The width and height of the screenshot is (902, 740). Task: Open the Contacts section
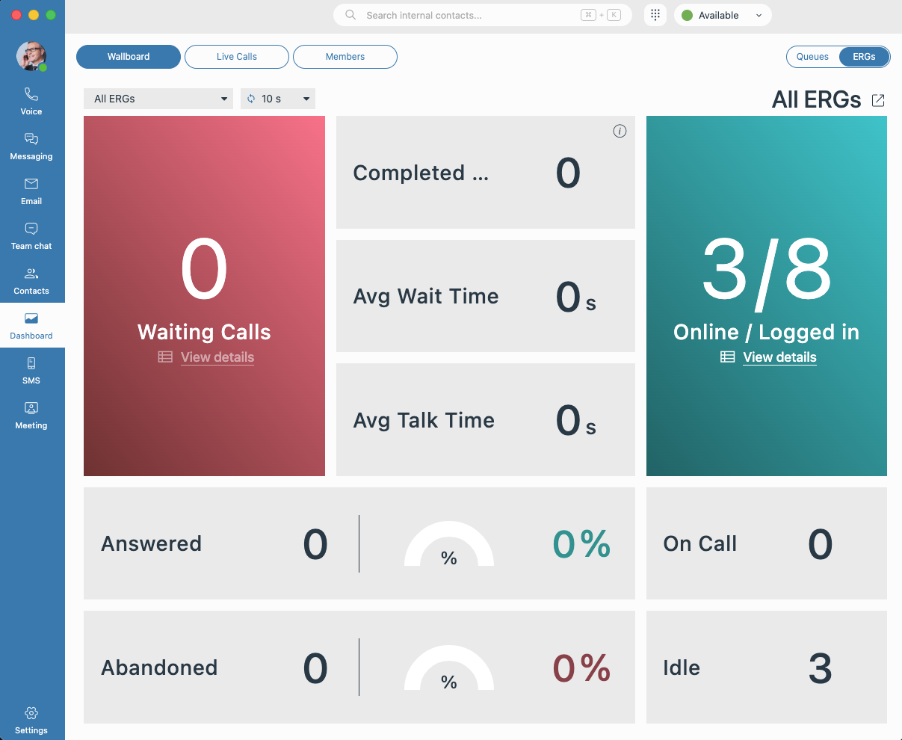pyautogui.click(x=31, y=281)
